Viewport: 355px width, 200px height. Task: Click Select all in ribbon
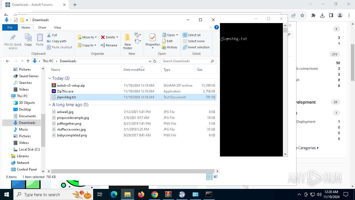click(192, 35)
